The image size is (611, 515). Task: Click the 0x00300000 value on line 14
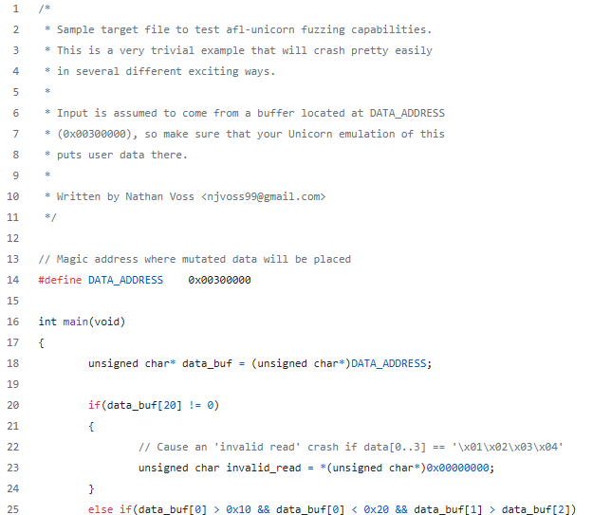[219, 280]
